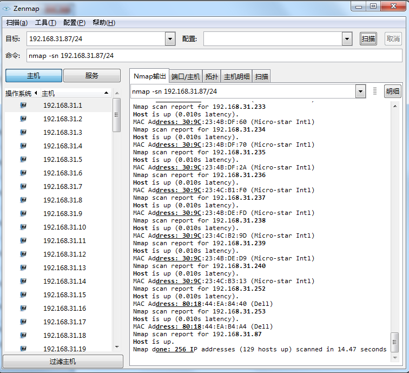
Task: Click the Nmap output scrollbar thumb
Action: click(394, 342)
